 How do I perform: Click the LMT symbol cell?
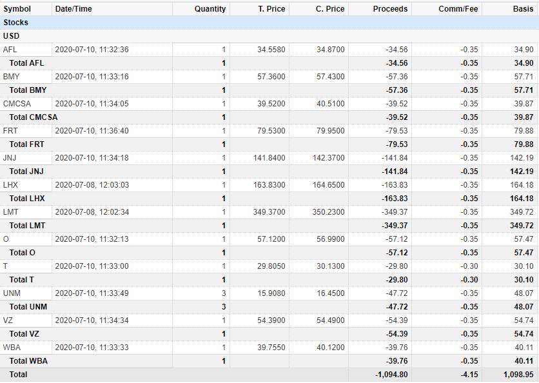click(x=11, y=212)
